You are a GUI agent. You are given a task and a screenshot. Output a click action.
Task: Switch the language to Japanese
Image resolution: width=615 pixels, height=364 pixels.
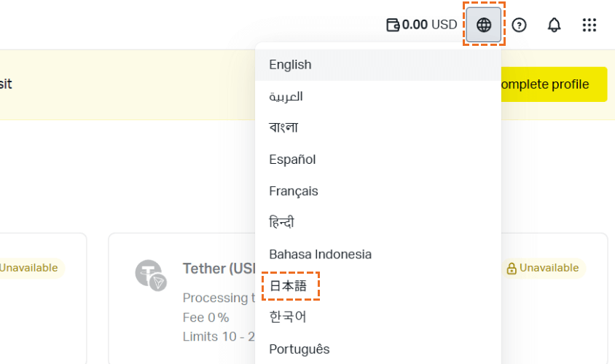(x=289, y=286)
